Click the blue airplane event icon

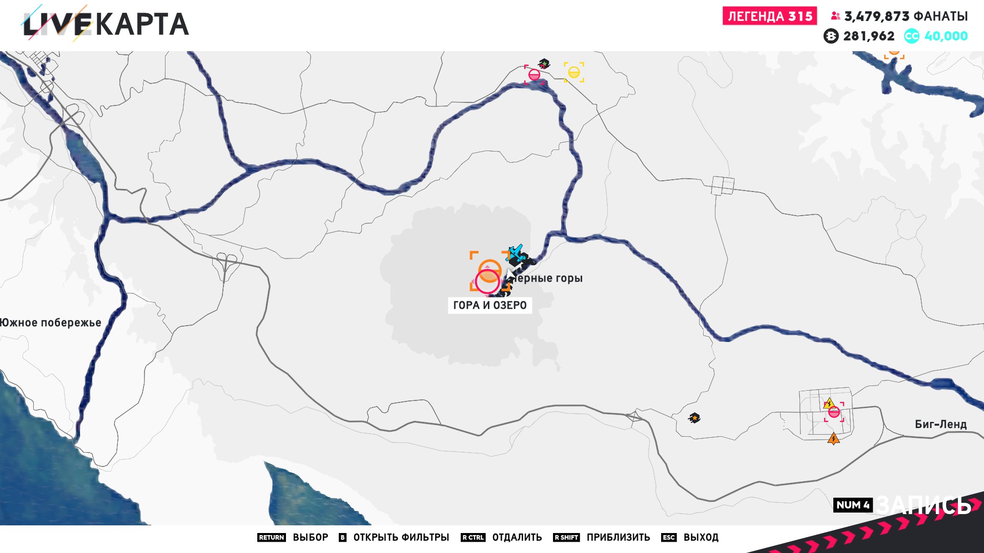[x=515, y=252]
